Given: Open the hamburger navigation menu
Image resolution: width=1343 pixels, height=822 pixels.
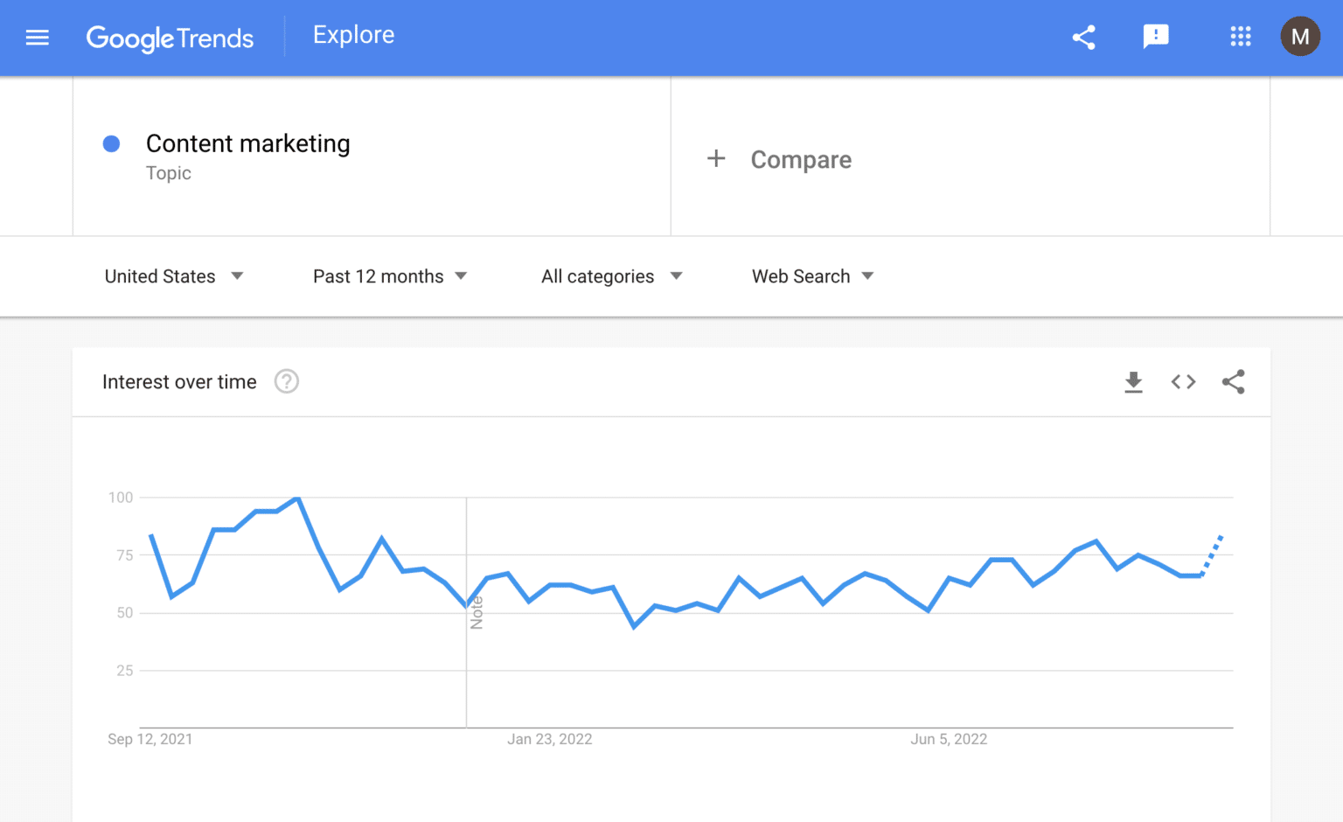Looking at the screenshot, I should tap(37, 38).
